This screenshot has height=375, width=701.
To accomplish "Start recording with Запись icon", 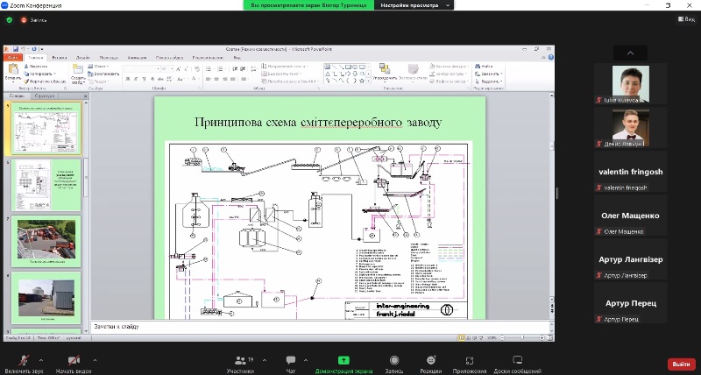I will pos(394,360).
